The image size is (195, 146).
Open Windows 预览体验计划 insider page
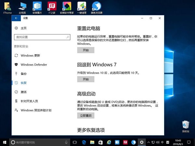click(x=33, y=110)
